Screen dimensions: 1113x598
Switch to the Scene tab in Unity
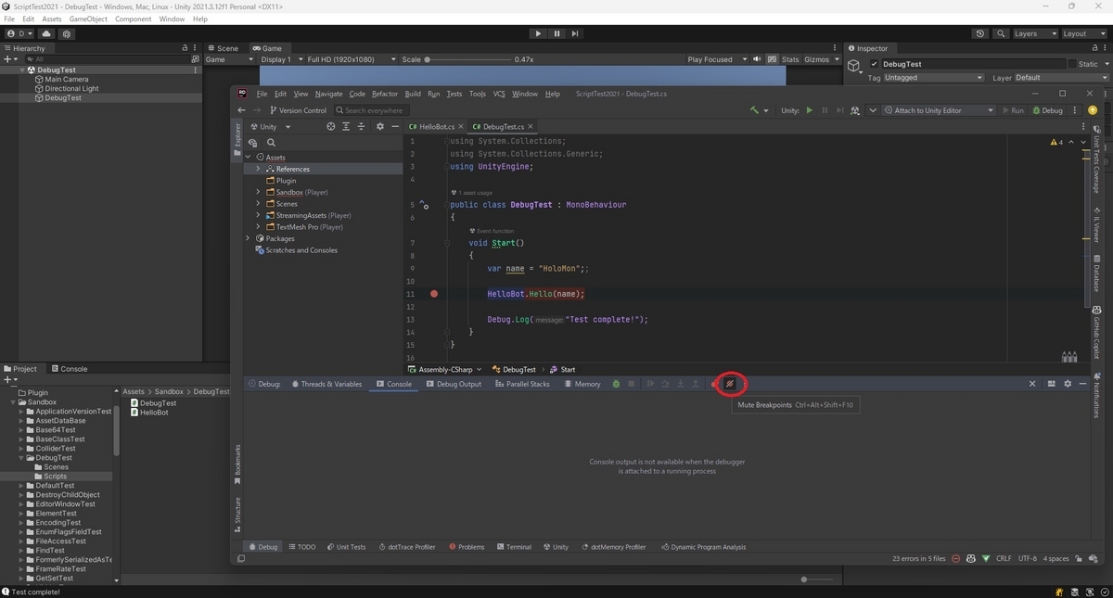[x=223, y=48]
